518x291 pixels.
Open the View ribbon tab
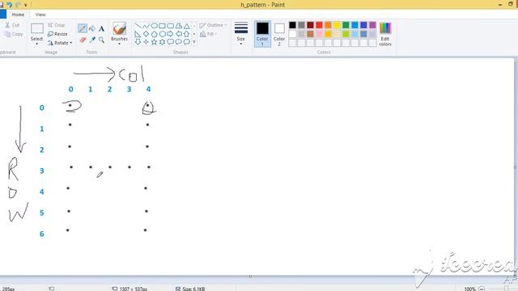pos(40,15)
